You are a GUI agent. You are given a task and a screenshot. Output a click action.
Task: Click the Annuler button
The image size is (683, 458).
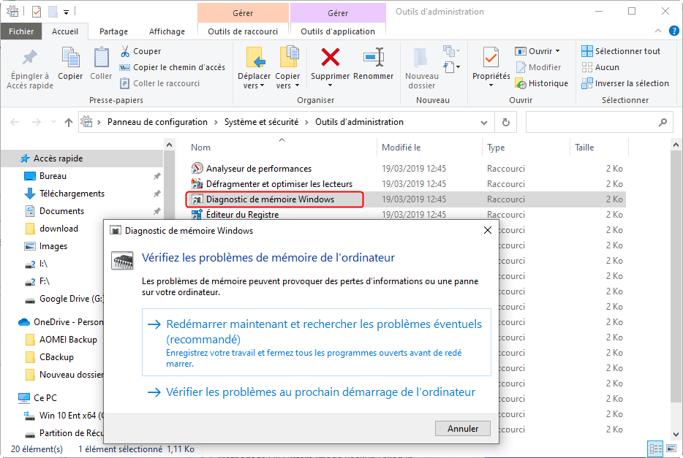pyautogui.click(x=463, y=429)
